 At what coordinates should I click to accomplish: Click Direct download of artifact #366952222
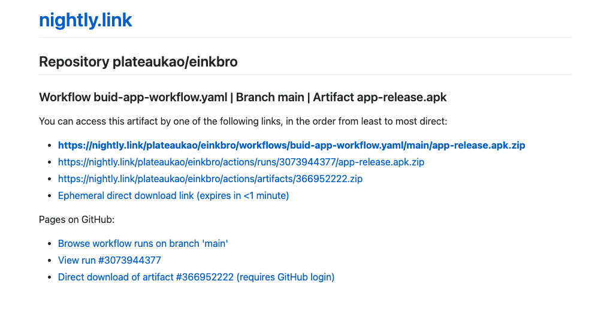point(196,277)
